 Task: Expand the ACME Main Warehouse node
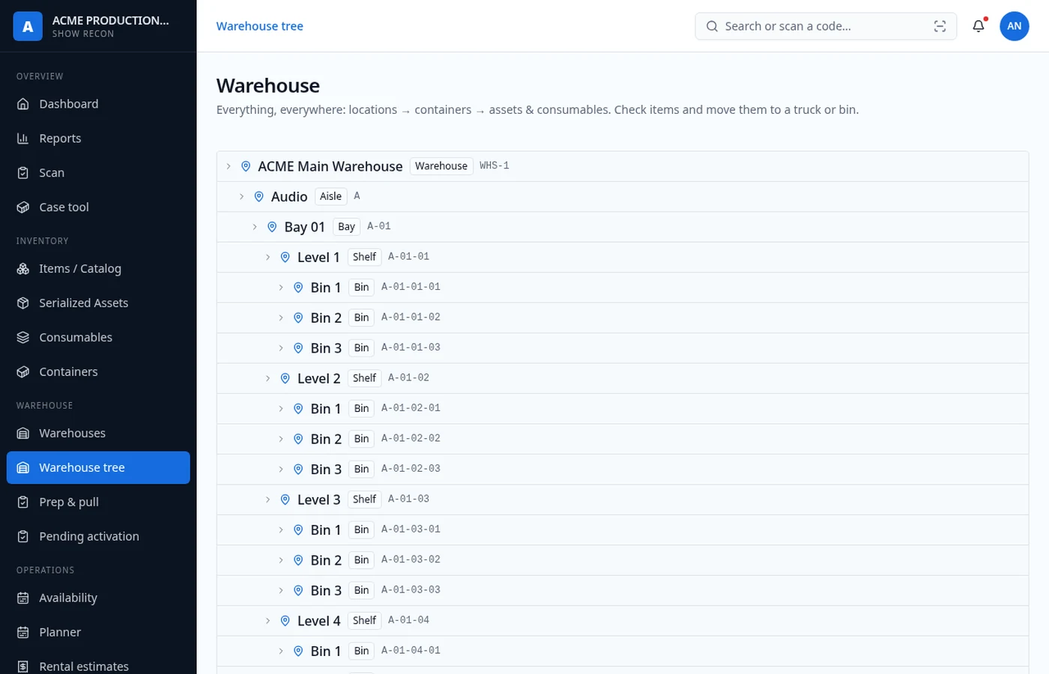[x=229, y=166]
